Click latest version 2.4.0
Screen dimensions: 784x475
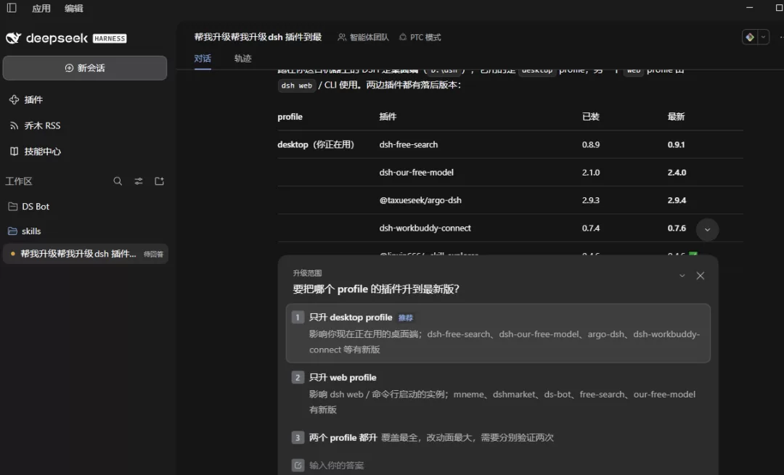click(x=677, y=173)
